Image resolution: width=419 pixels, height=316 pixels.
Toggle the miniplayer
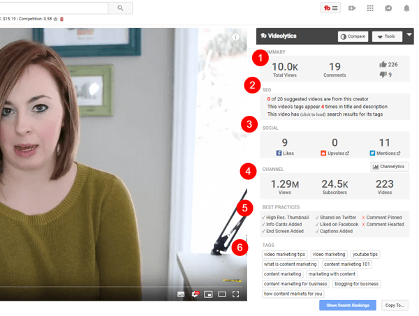208,294
